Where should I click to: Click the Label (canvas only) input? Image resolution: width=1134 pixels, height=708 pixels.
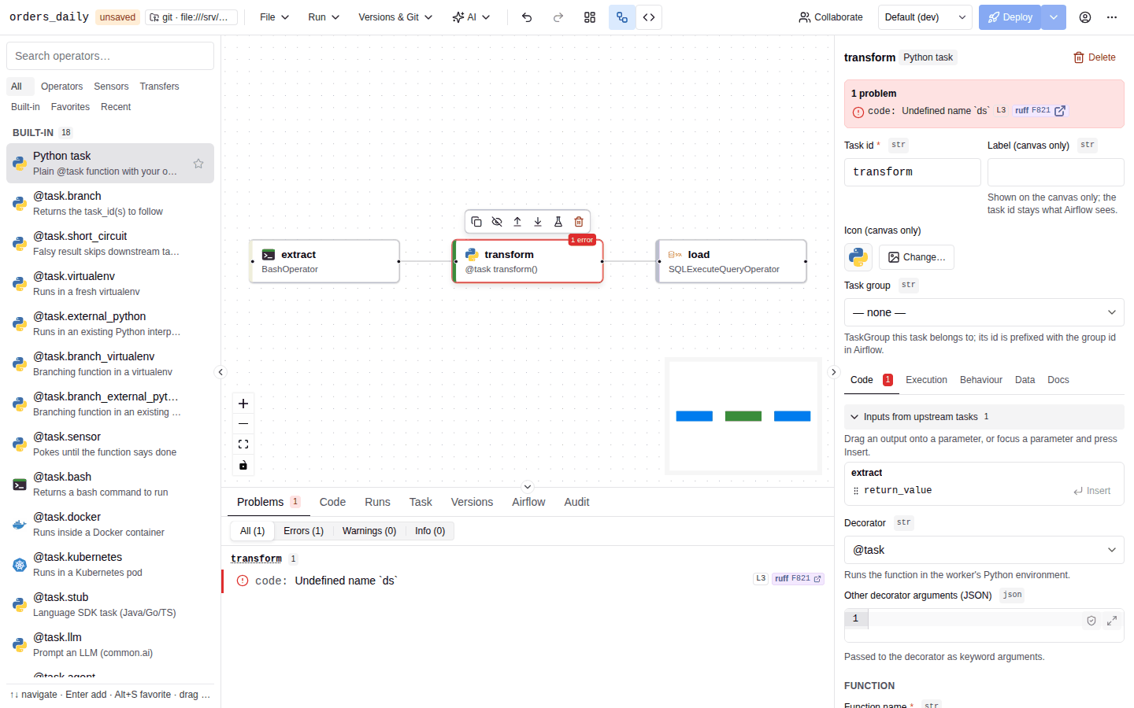[1056, 172]
